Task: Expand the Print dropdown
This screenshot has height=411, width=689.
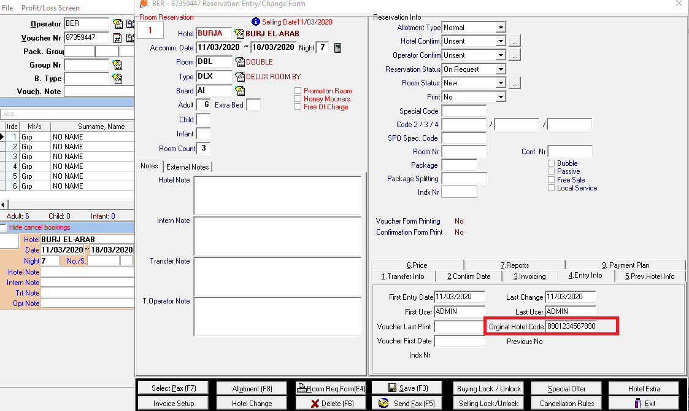Action: click(501, 97)
